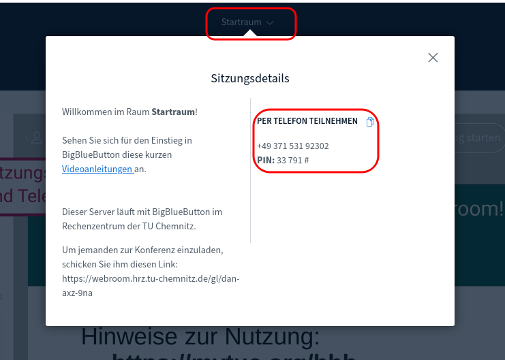
Task: Click the 'Dieser Server läuft mit BigBlueButton' paragraph
Action: pyautogui.click(x=142, y=218)
